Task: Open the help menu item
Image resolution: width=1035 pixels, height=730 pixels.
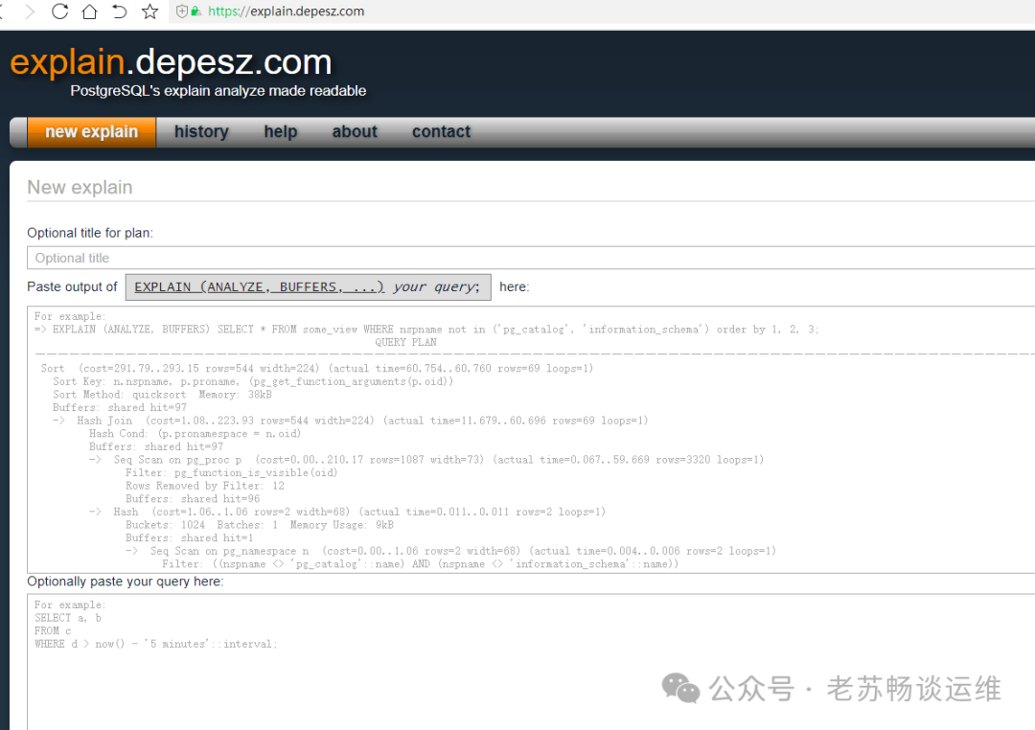Action: pyautogui.click(x=281, y=132)
